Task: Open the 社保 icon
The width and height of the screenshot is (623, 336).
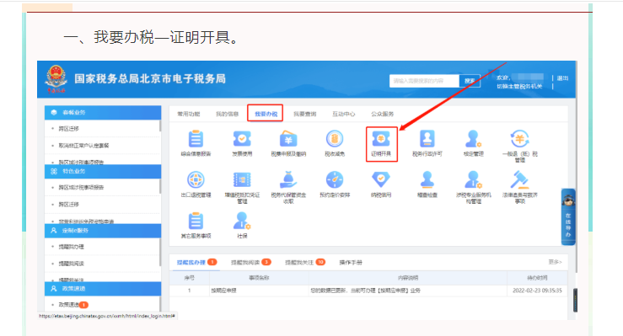Action: point(242,221)
